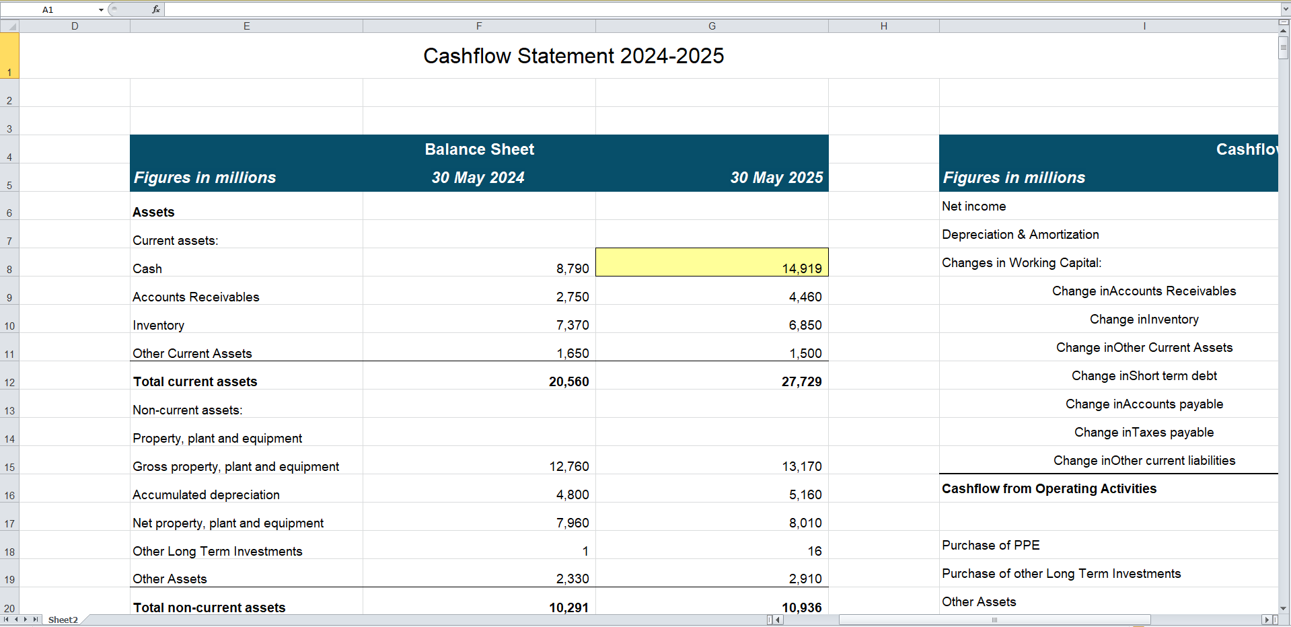The height and width of the screenshot is (627, 1291).
Task: Click the Balance Sheet header cell
Action: 479,149
